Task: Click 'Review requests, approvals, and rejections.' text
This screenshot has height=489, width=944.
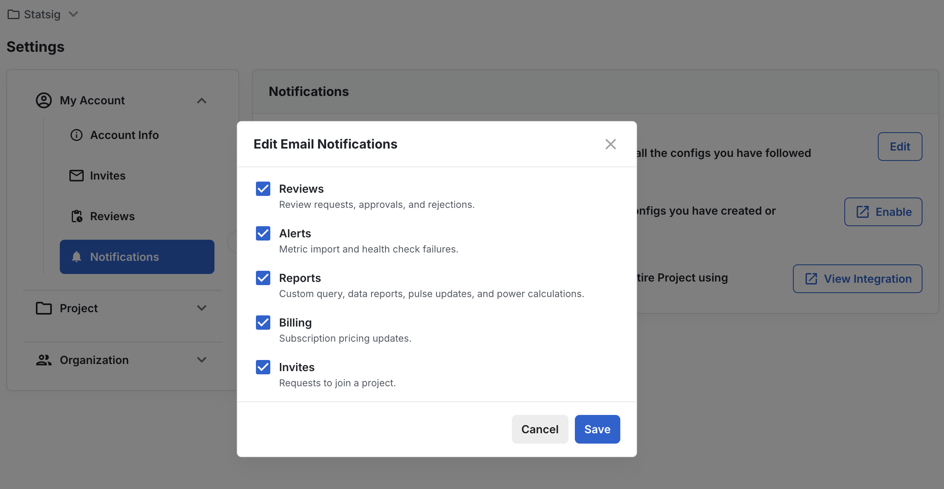Action: (377, 205)
